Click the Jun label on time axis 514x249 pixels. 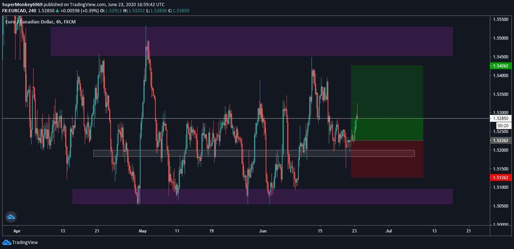(263, 231)
